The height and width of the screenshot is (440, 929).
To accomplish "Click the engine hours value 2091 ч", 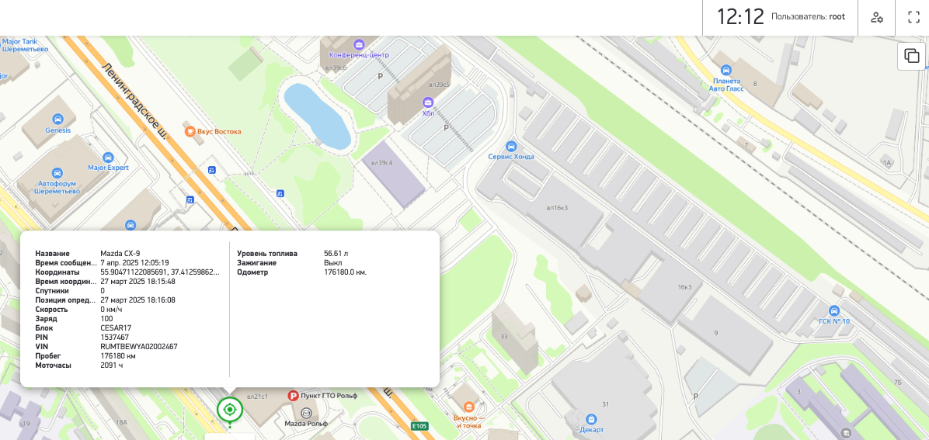I will pyautogui.click(x=112, y=366).
